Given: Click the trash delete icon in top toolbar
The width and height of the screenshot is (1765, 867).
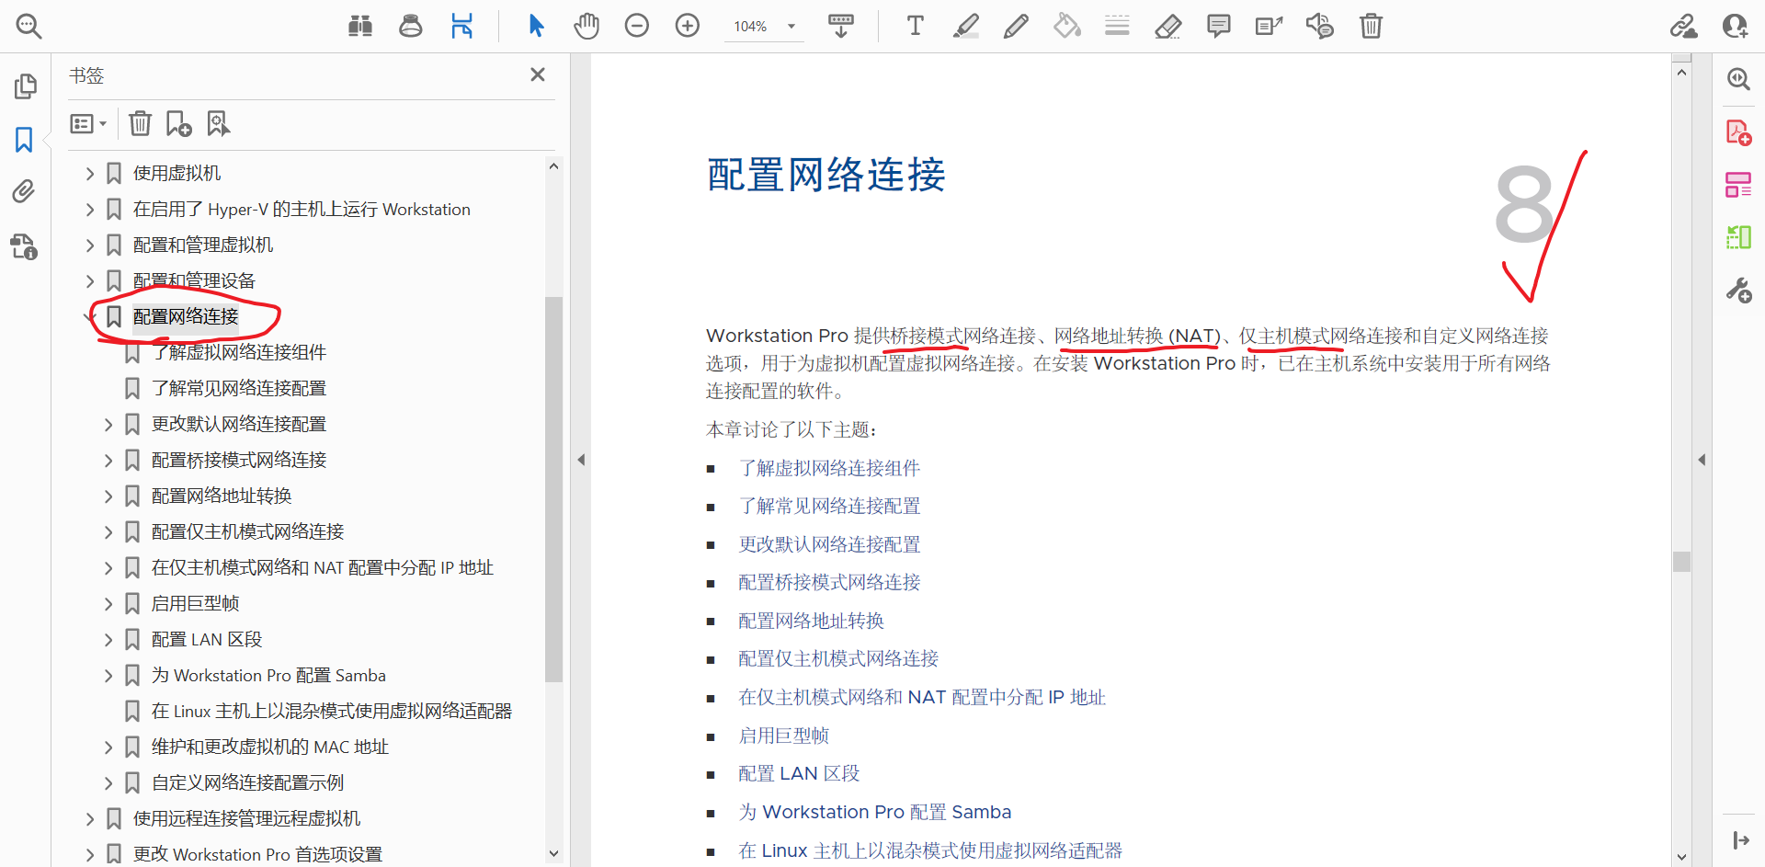Looking at the screenshot, I should click(x=1371, y=26).
